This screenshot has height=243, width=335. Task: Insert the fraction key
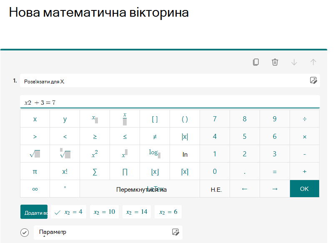point(125,119)
